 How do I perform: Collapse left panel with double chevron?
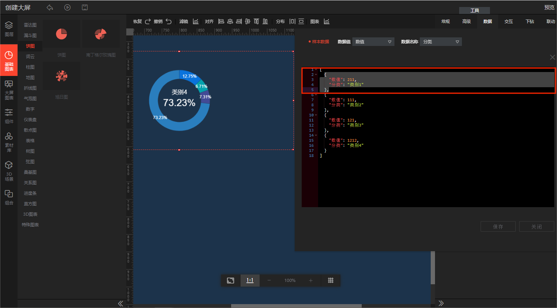point(120,303)
